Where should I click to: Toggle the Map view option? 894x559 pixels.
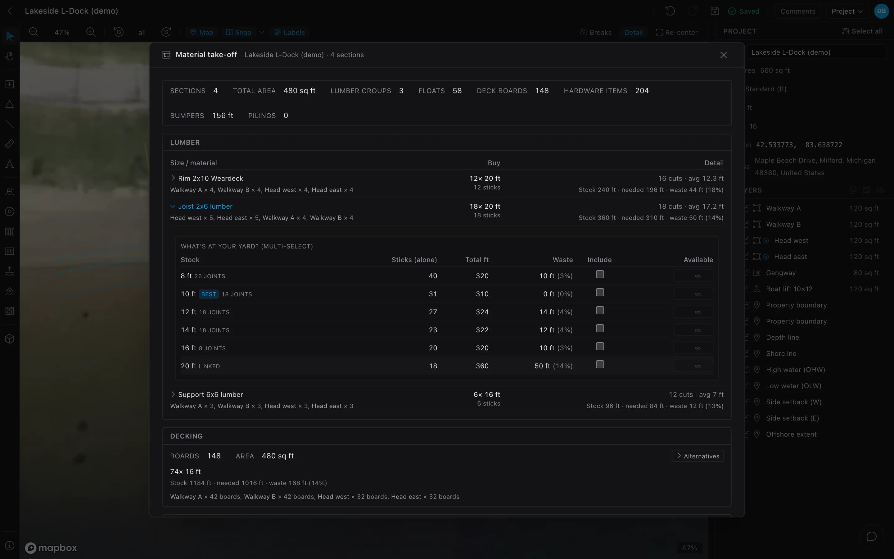[x=202, y=32]
